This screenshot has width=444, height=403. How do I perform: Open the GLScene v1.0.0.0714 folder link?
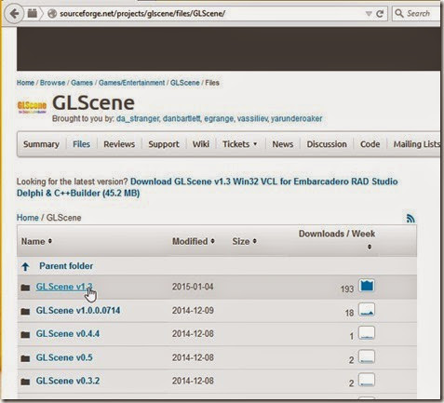click(x=78, y=311)
